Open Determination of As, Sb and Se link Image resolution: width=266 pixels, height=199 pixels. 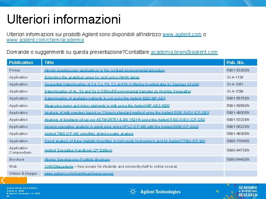tap(118, 91)
